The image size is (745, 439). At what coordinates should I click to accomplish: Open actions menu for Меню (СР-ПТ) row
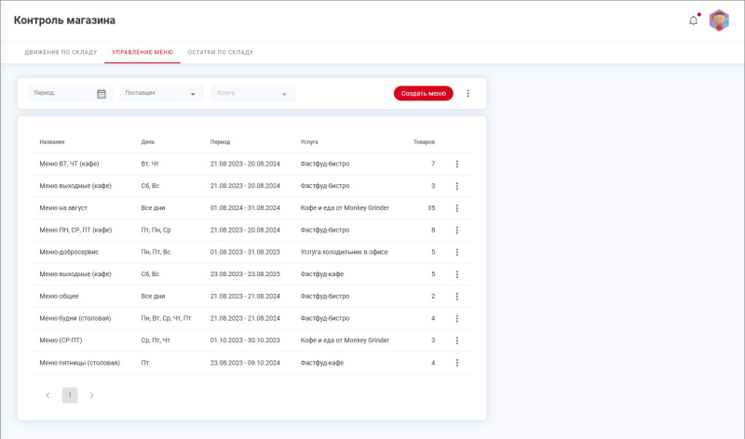457,340
